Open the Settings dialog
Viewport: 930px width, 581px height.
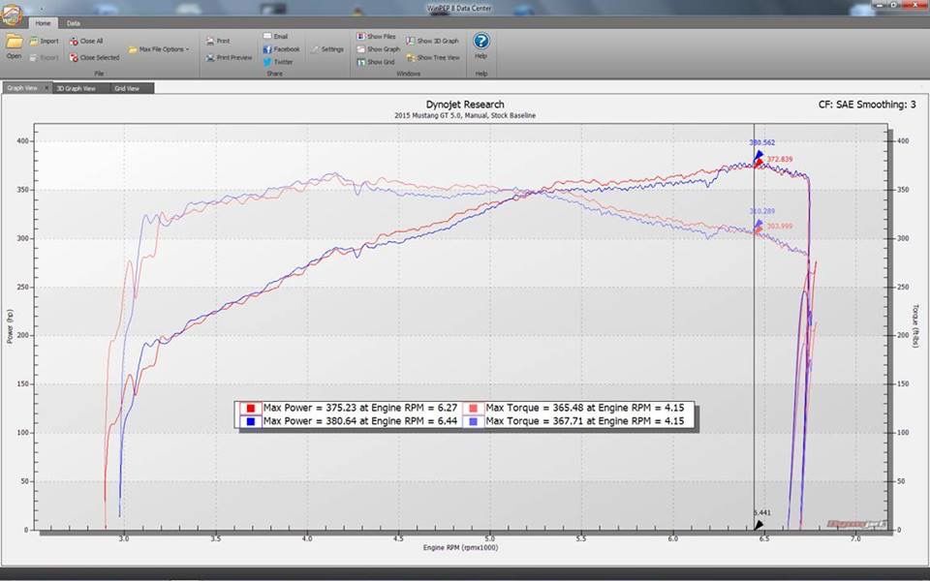pos(327,49)
